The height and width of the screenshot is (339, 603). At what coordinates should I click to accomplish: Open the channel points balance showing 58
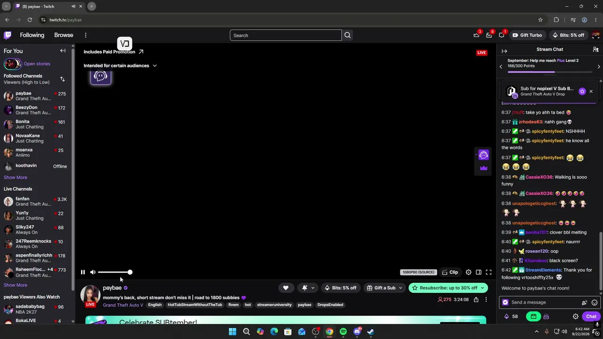coord(511,316)
